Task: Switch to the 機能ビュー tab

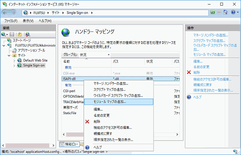Action: [x=69, y=144]
